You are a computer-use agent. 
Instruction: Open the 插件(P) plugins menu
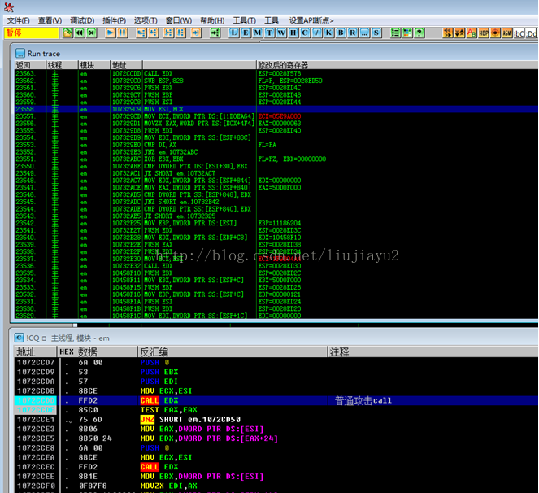(114, 20)
